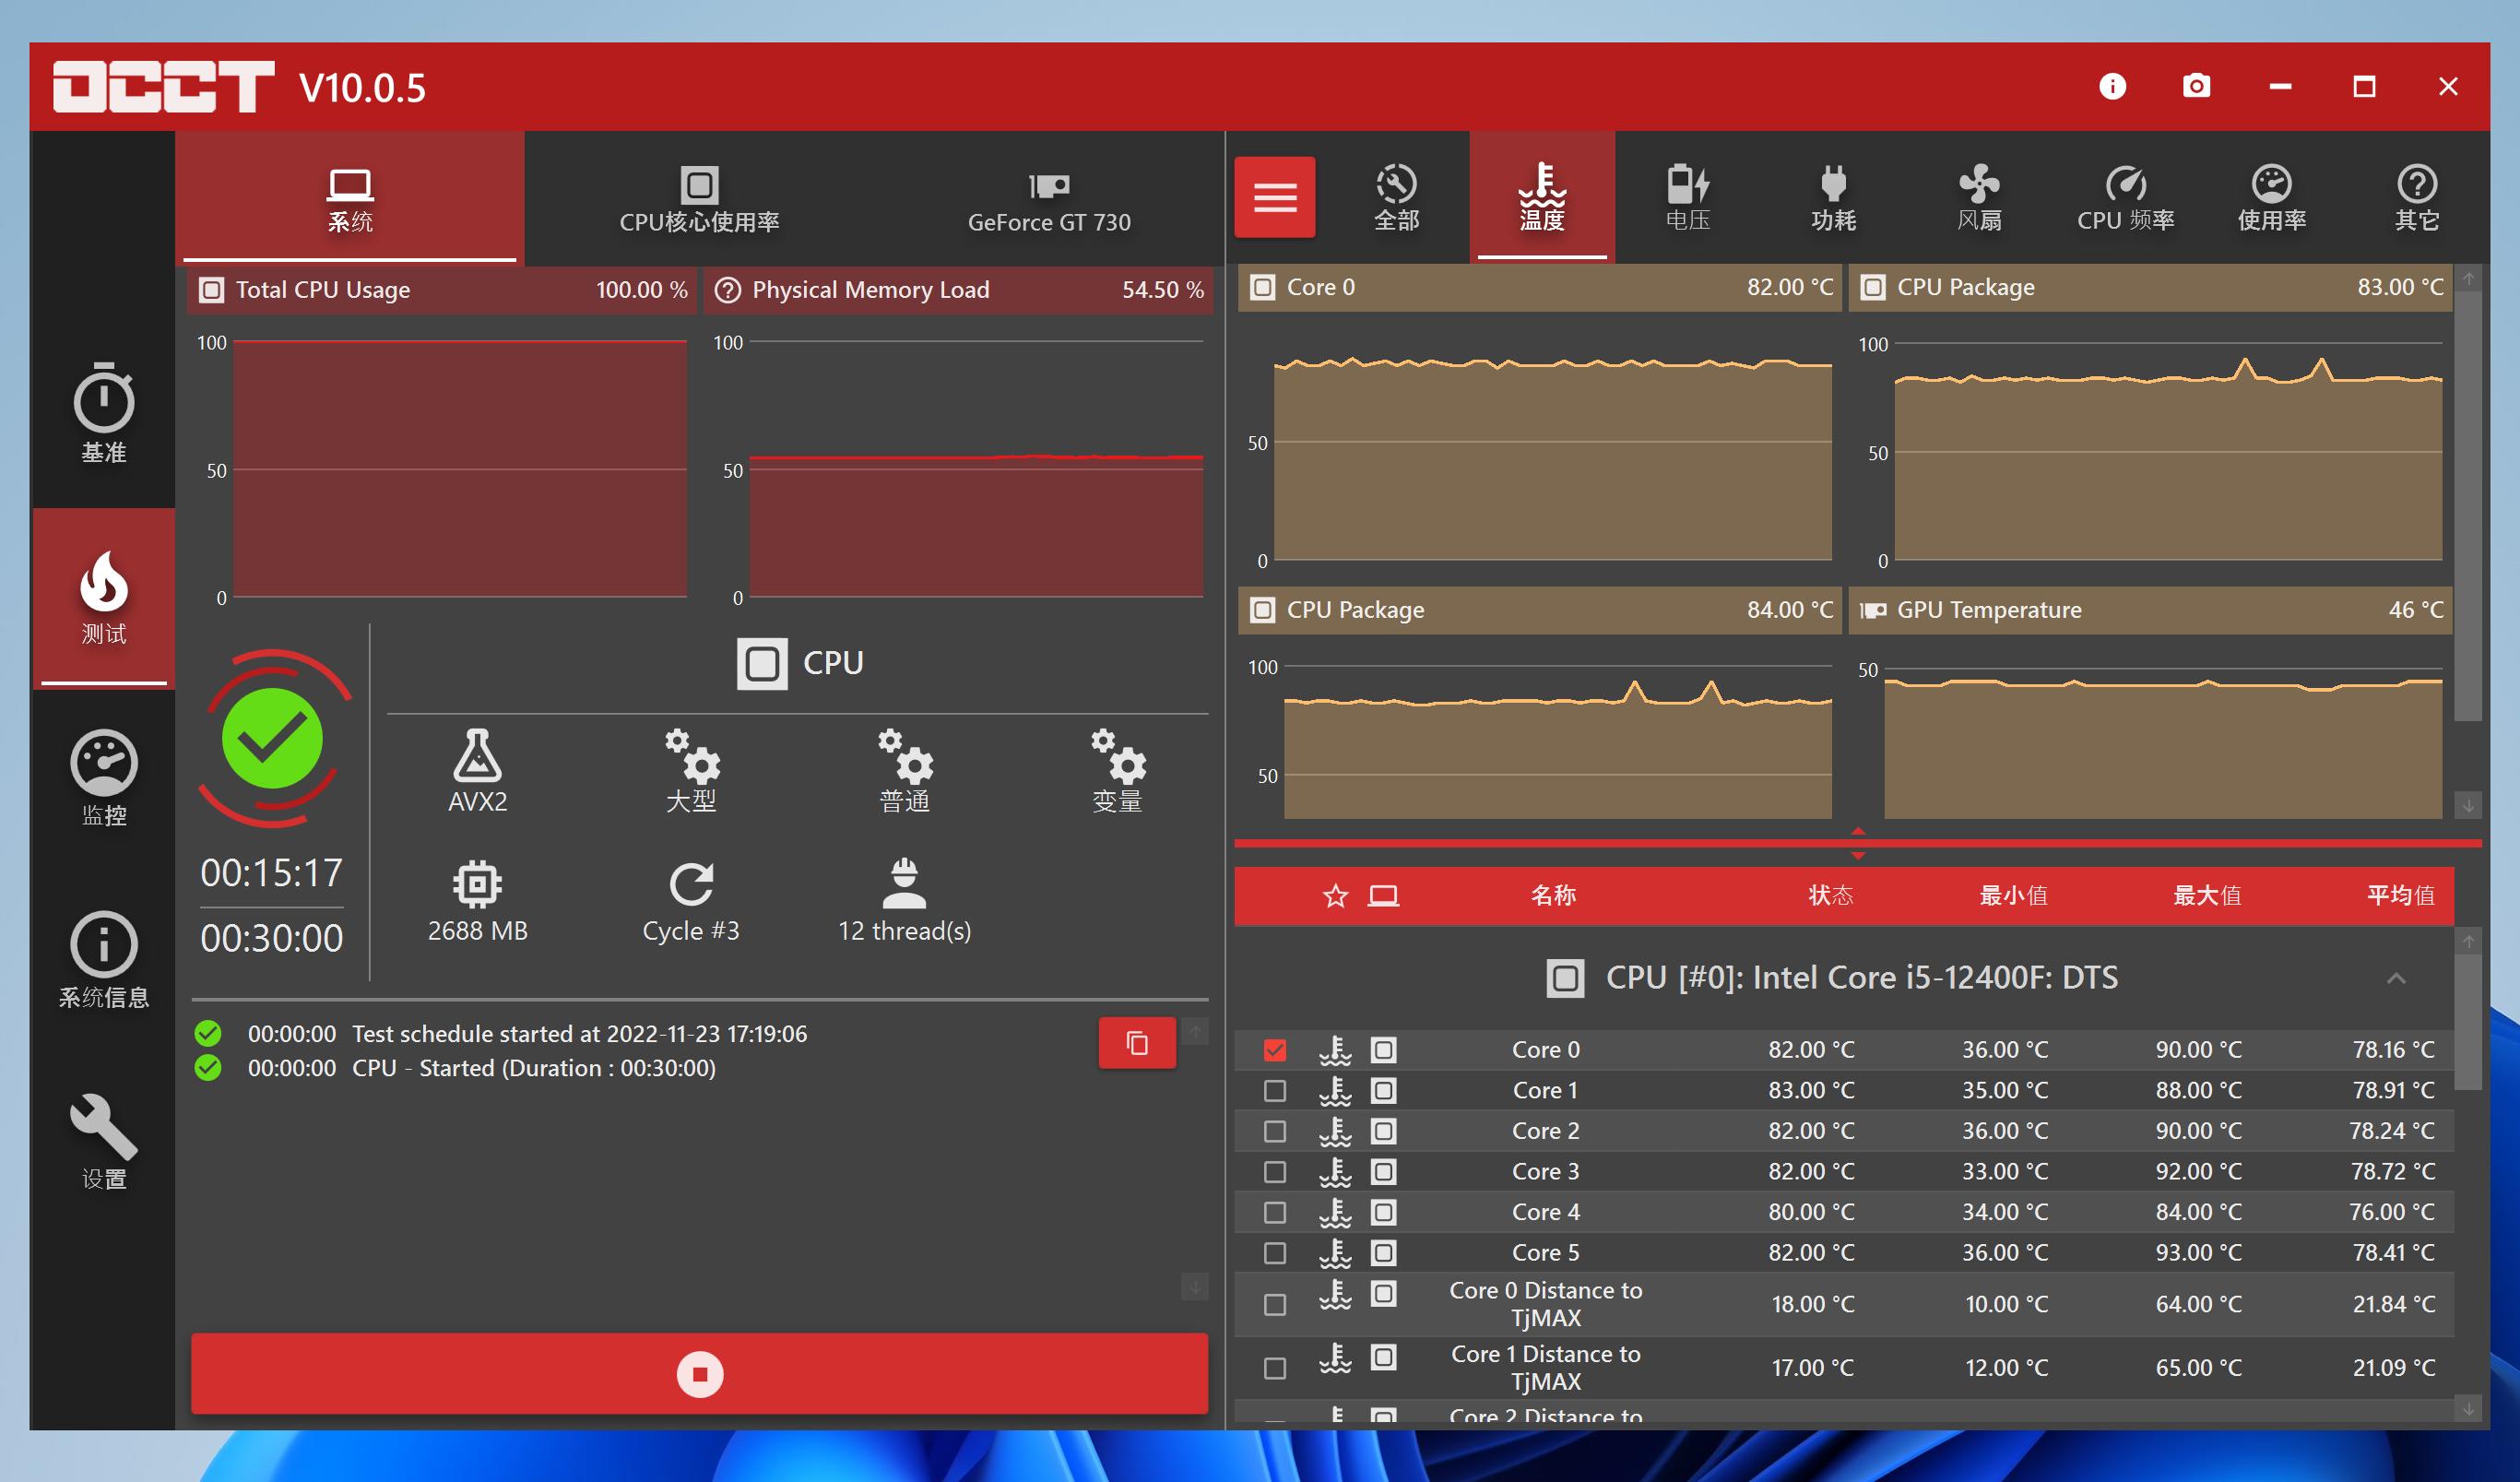Check the Core 1 checkbox
The width and height of the screenshot is (2520, 1482).
click(1274, 1091)
